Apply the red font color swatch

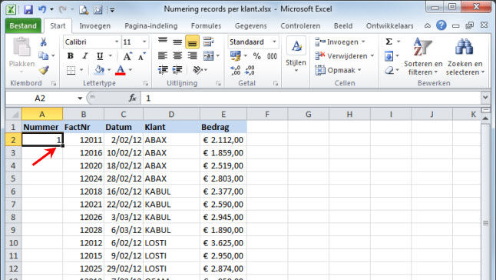[121, 70]
